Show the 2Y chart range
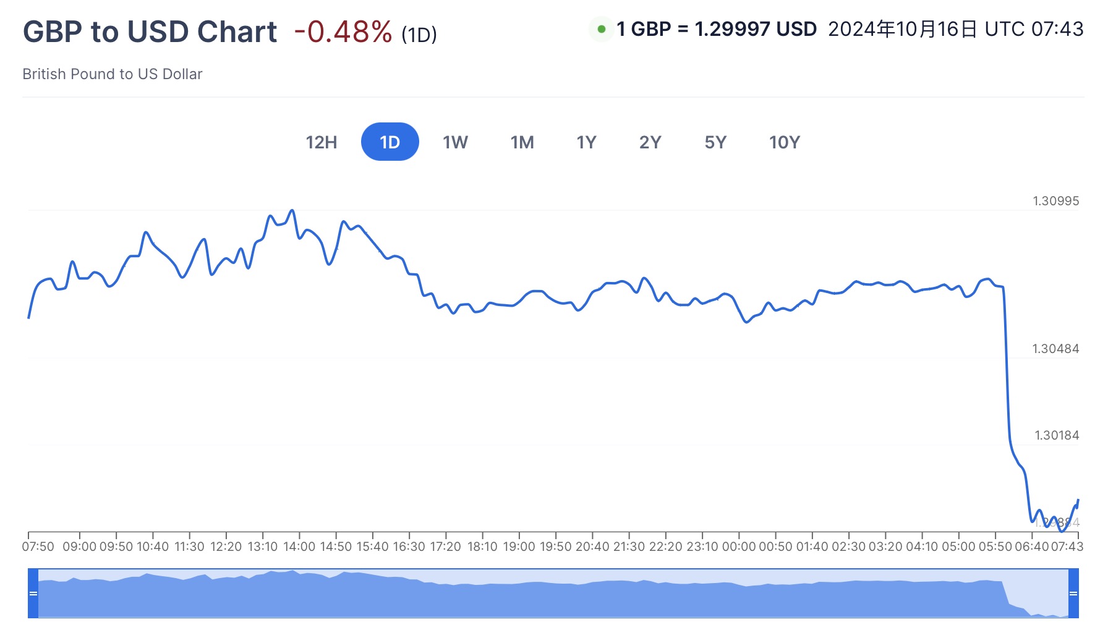Image resolution: width=1108 pixels, height=622 pixels. 650,142
